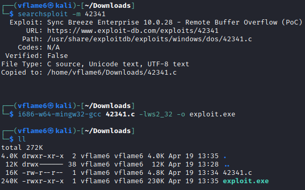
Task: Click the -lws2_32 linker flag
Action: click(156, 114)
